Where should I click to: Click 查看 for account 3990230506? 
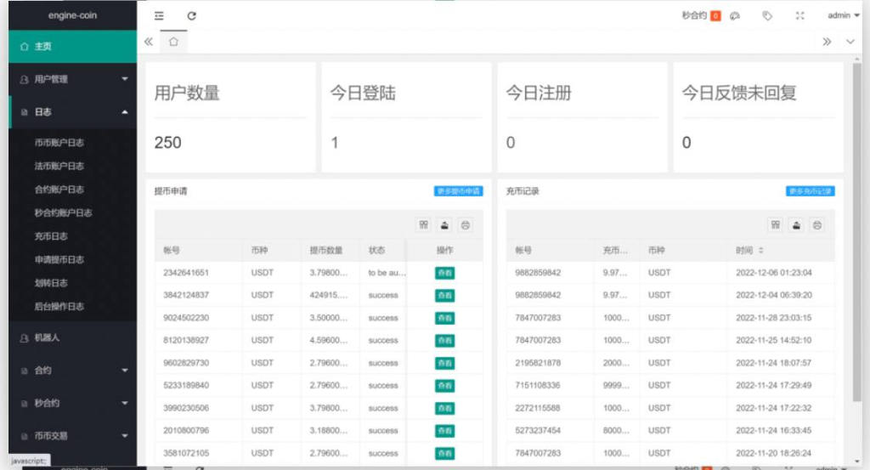click(x=444, y=408)
